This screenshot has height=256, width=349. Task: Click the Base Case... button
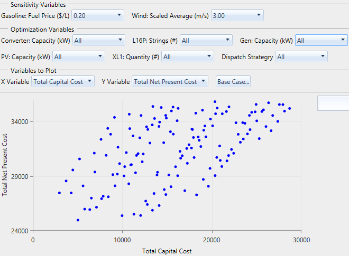pos(233,81)
